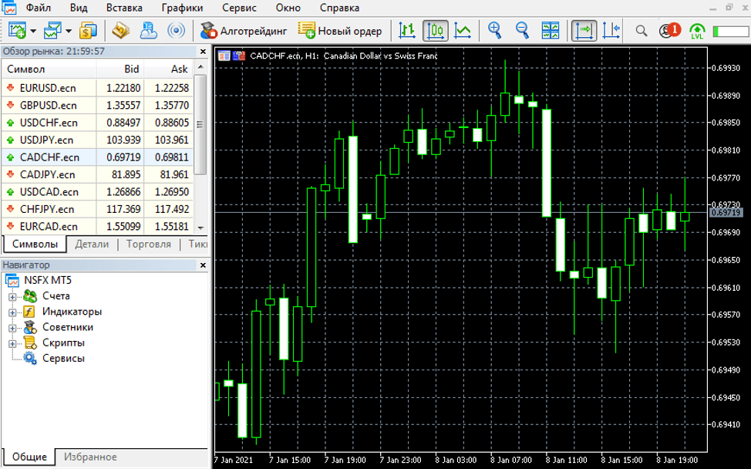Click the Новый ордер button
The width and height of the screenshot is (751, 469).
point(340,31)
